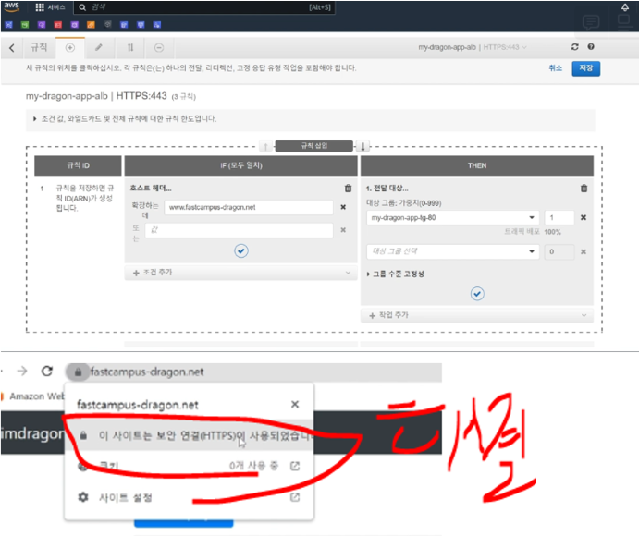The height and width of the screenshot is (536, 639).
Task: Select the edit rules pencil tab
Action: pos(99,48)
